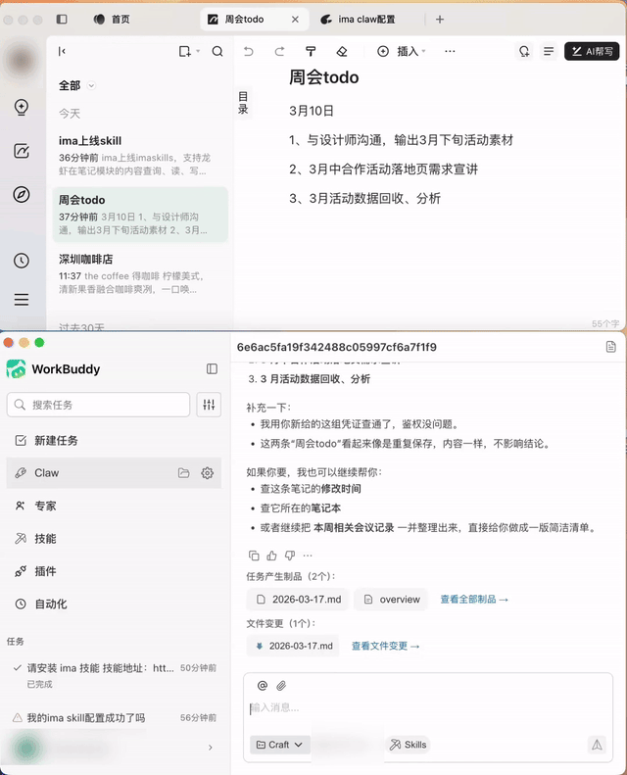Open the notes edit icon in ima sidebar
627x775 pixels.
[x=22, y=151]
